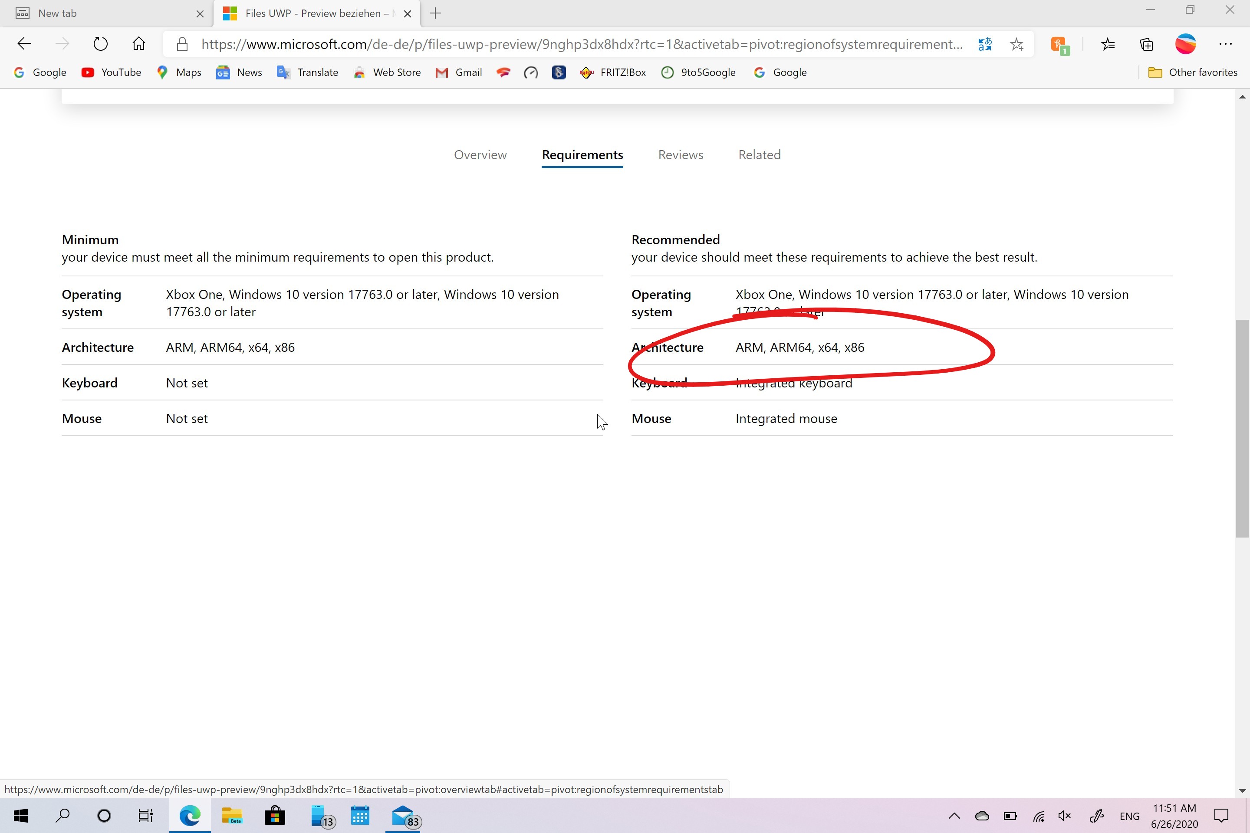Open the orange extension with badge

[1060, 45]
